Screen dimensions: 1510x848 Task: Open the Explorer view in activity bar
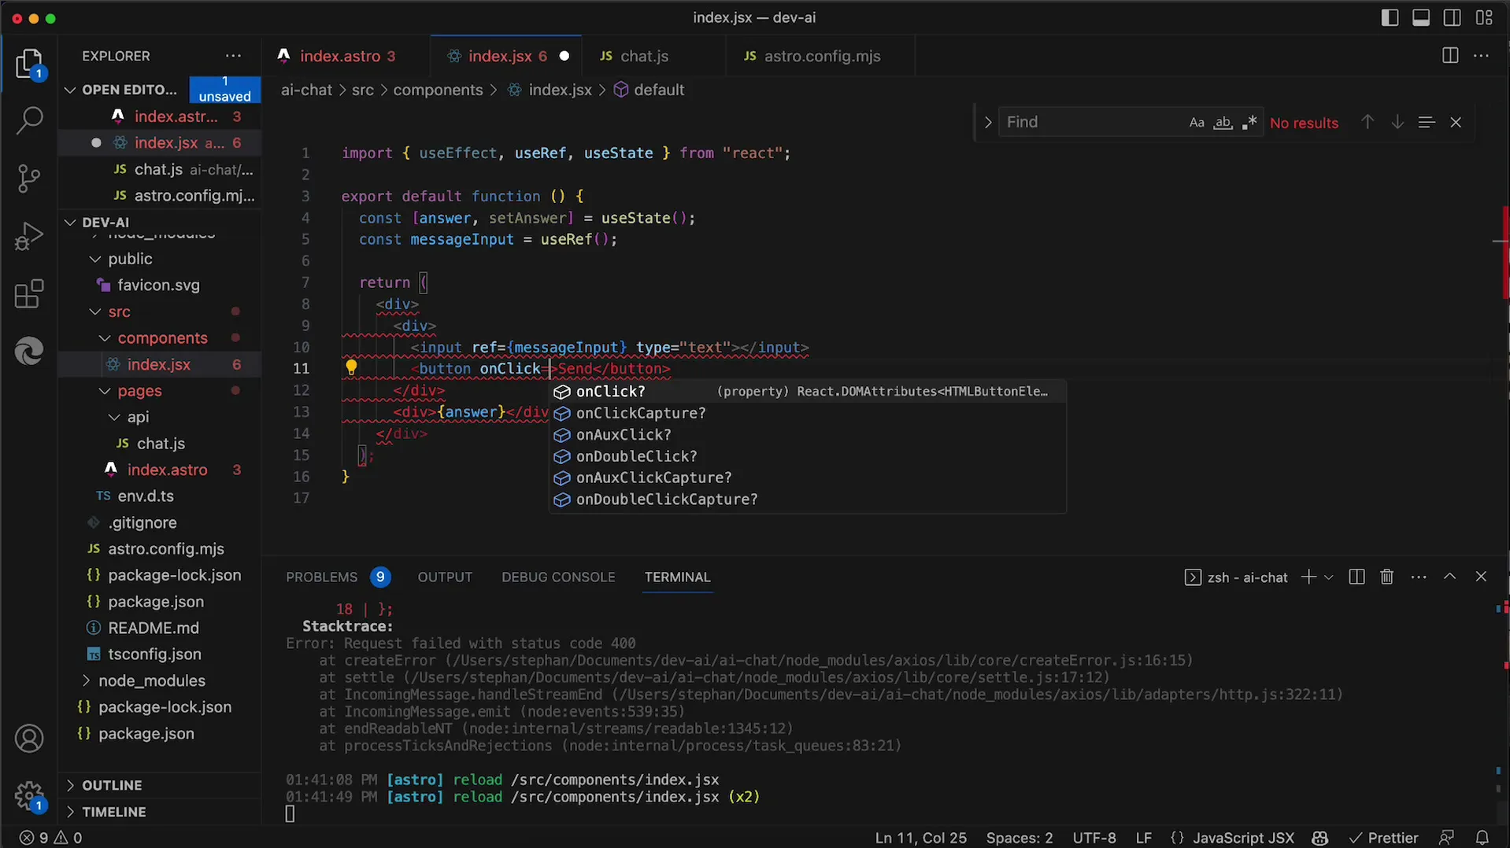[x=29, y=65]
